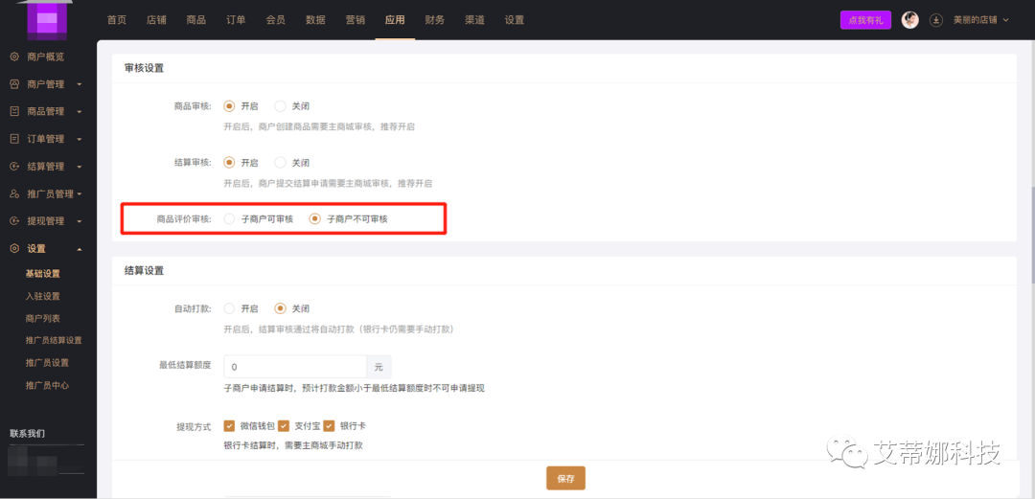Select 关闭 for 商品审核

tap(281, 106)
